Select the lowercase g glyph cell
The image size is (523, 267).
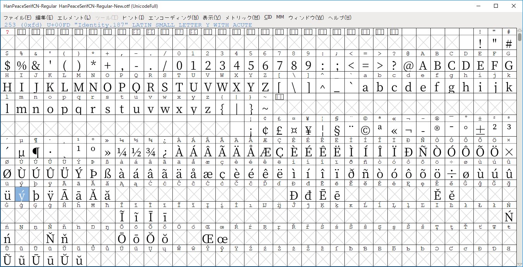451,86
